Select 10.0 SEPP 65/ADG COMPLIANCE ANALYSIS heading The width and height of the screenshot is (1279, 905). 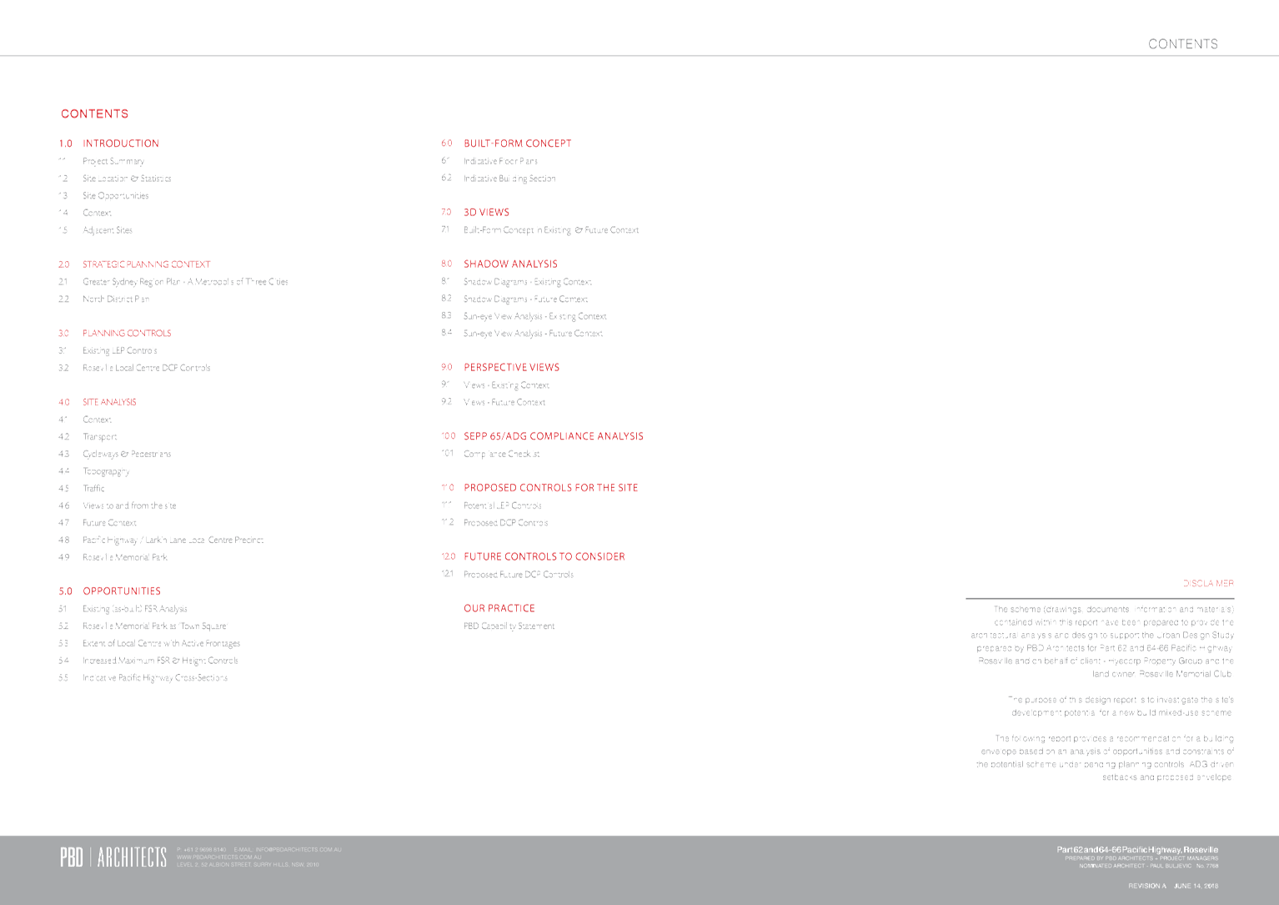click(542, 436)
